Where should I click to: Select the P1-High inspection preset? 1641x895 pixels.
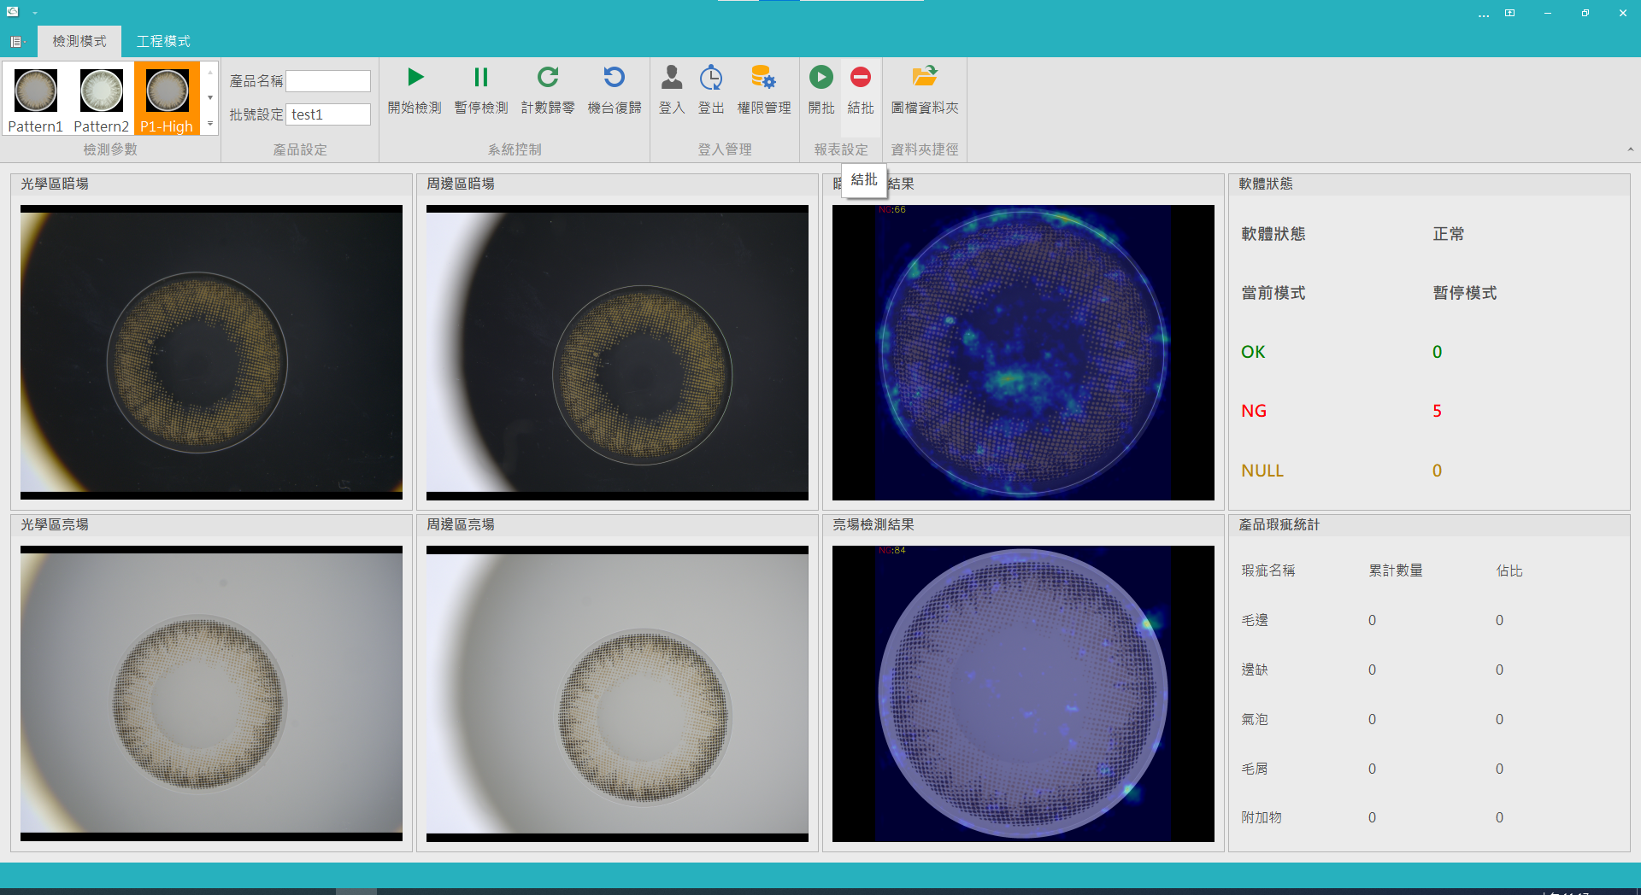point(167,98)
